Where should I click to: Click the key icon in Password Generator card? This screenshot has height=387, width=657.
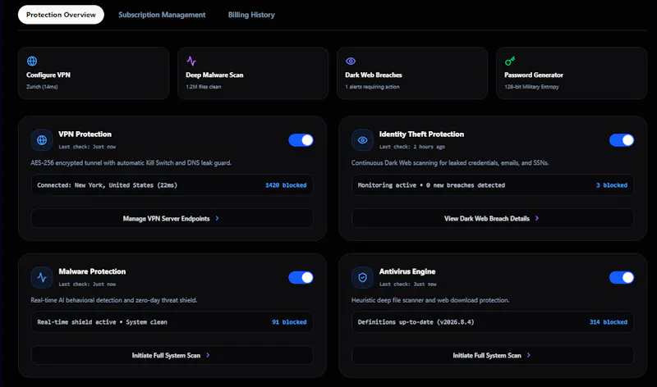coord(509,61)
